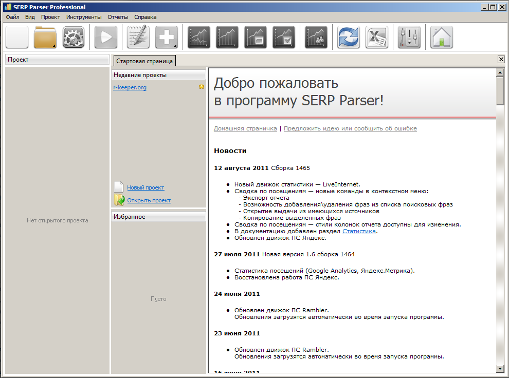This screenshot has width=509, height=378.
Task: Click the '27 июля 2011' news date
Action: click(x=237, y=254)
